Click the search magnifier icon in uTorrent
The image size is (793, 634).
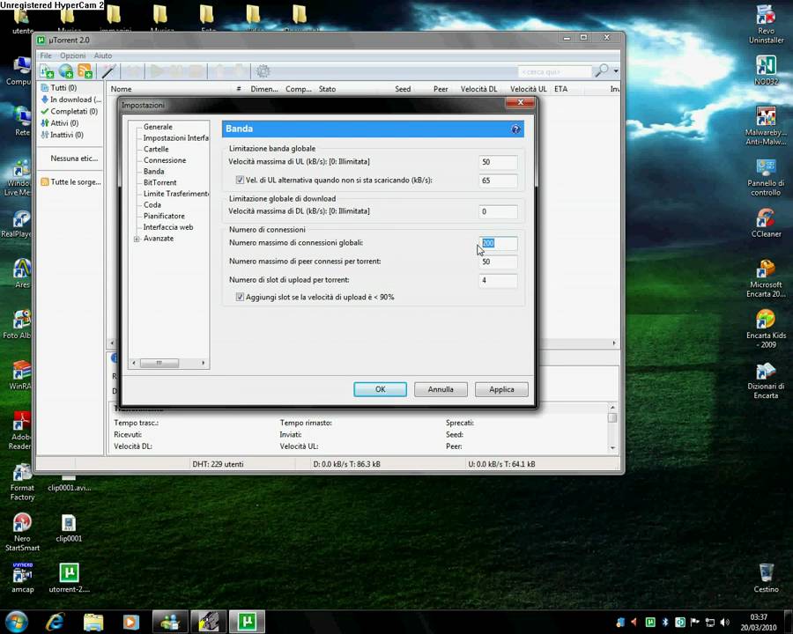click(602, 70)
